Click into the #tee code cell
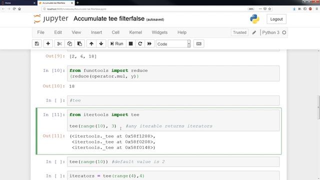The height and width of the screenshot is (180, 320). [173, 100]
